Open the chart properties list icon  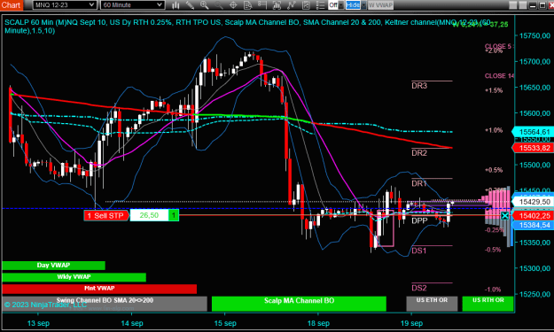point(321,5)
